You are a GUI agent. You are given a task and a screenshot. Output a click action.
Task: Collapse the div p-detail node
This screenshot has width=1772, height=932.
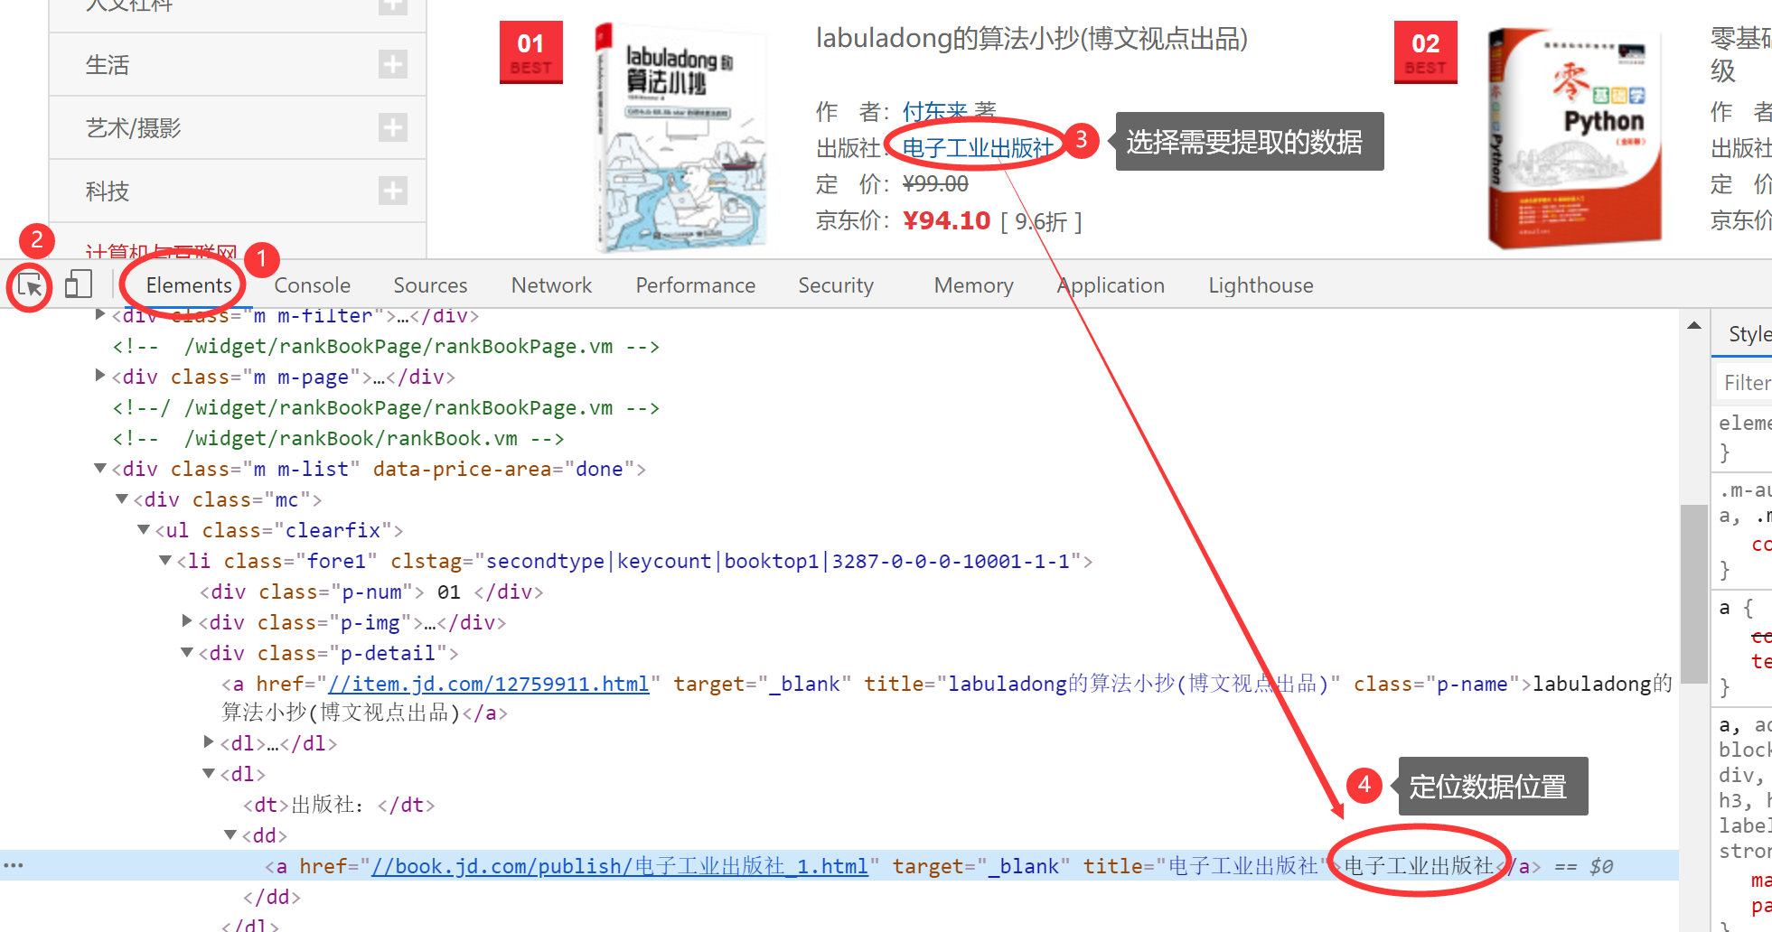[x=187, y=652]
